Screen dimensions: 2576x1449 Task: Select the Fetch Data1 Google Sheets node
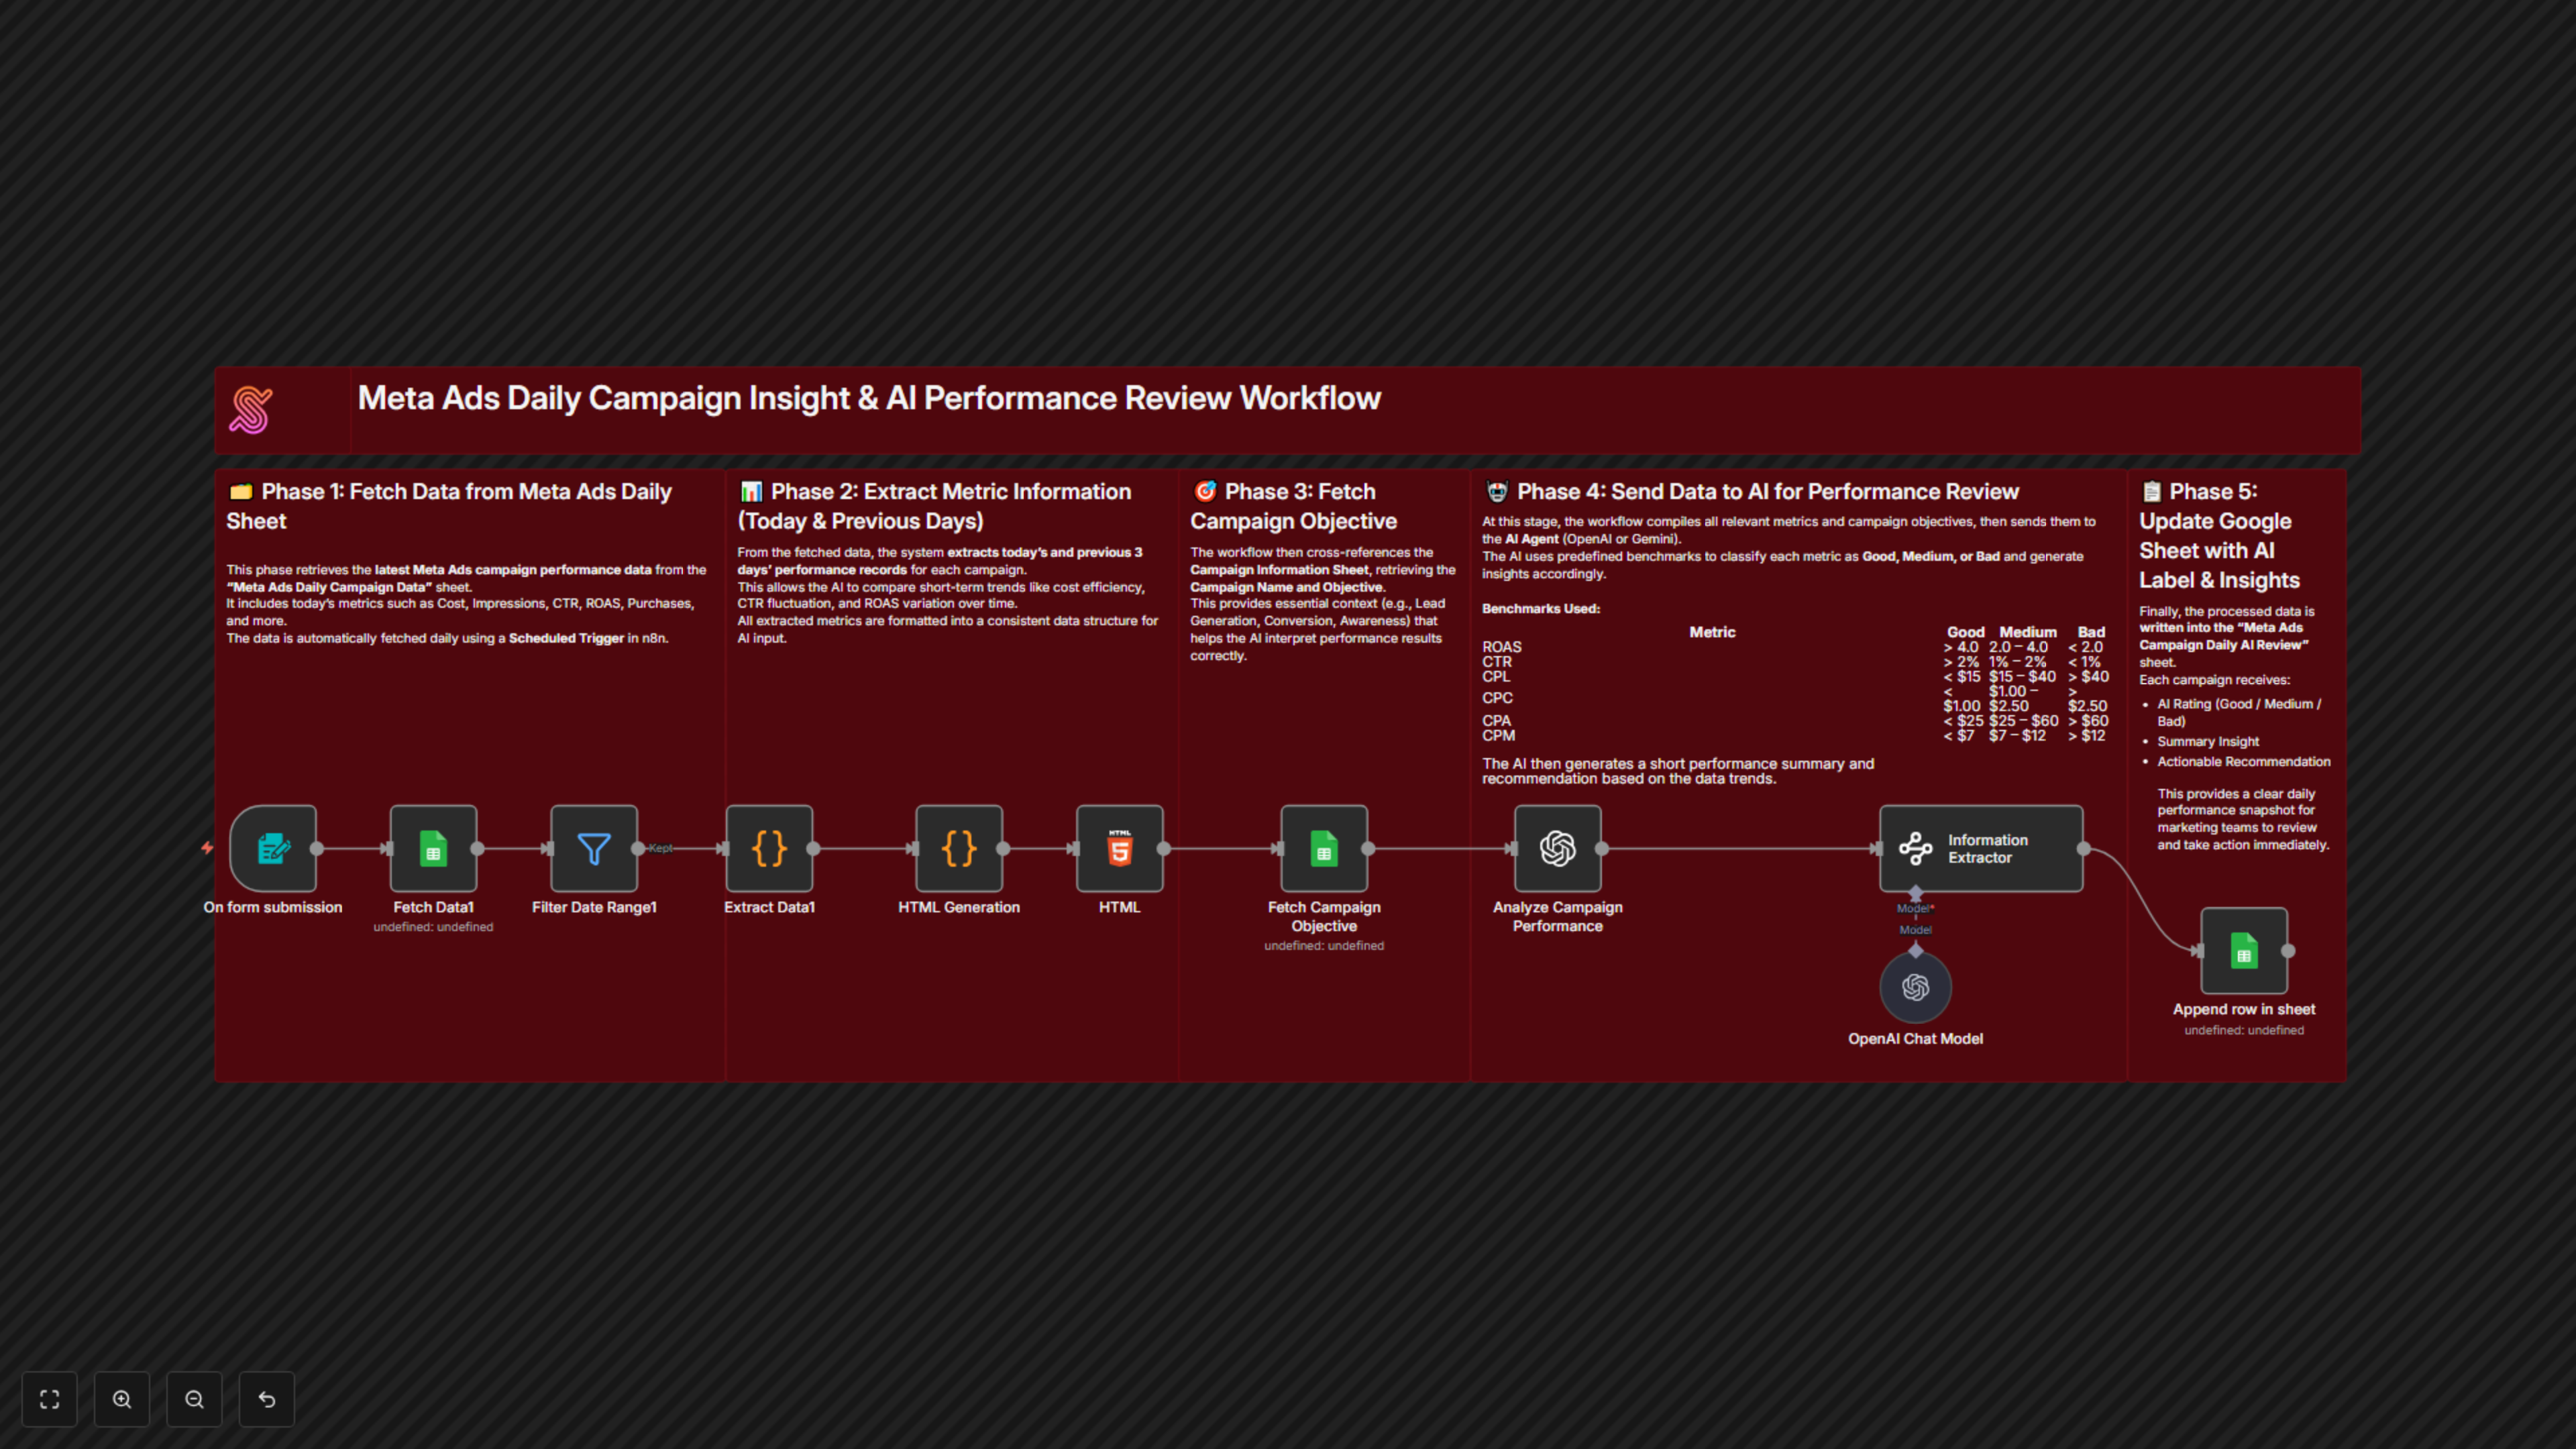[x=433, y=848]
